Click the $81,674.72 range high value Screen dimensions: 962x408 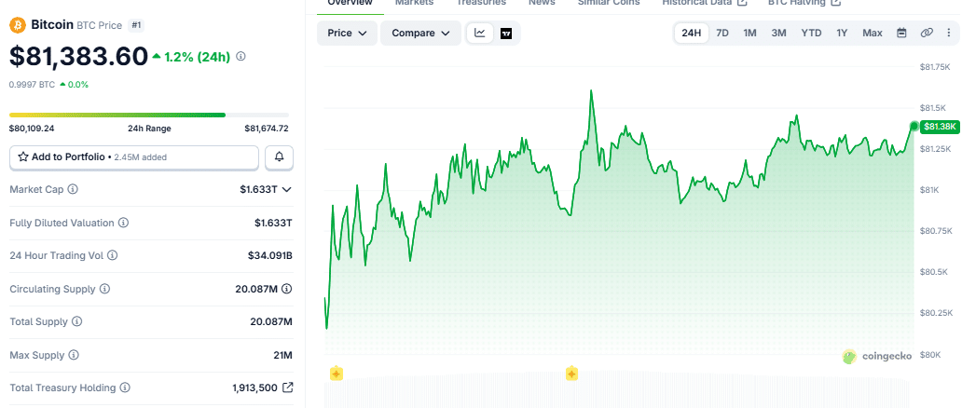267,129
